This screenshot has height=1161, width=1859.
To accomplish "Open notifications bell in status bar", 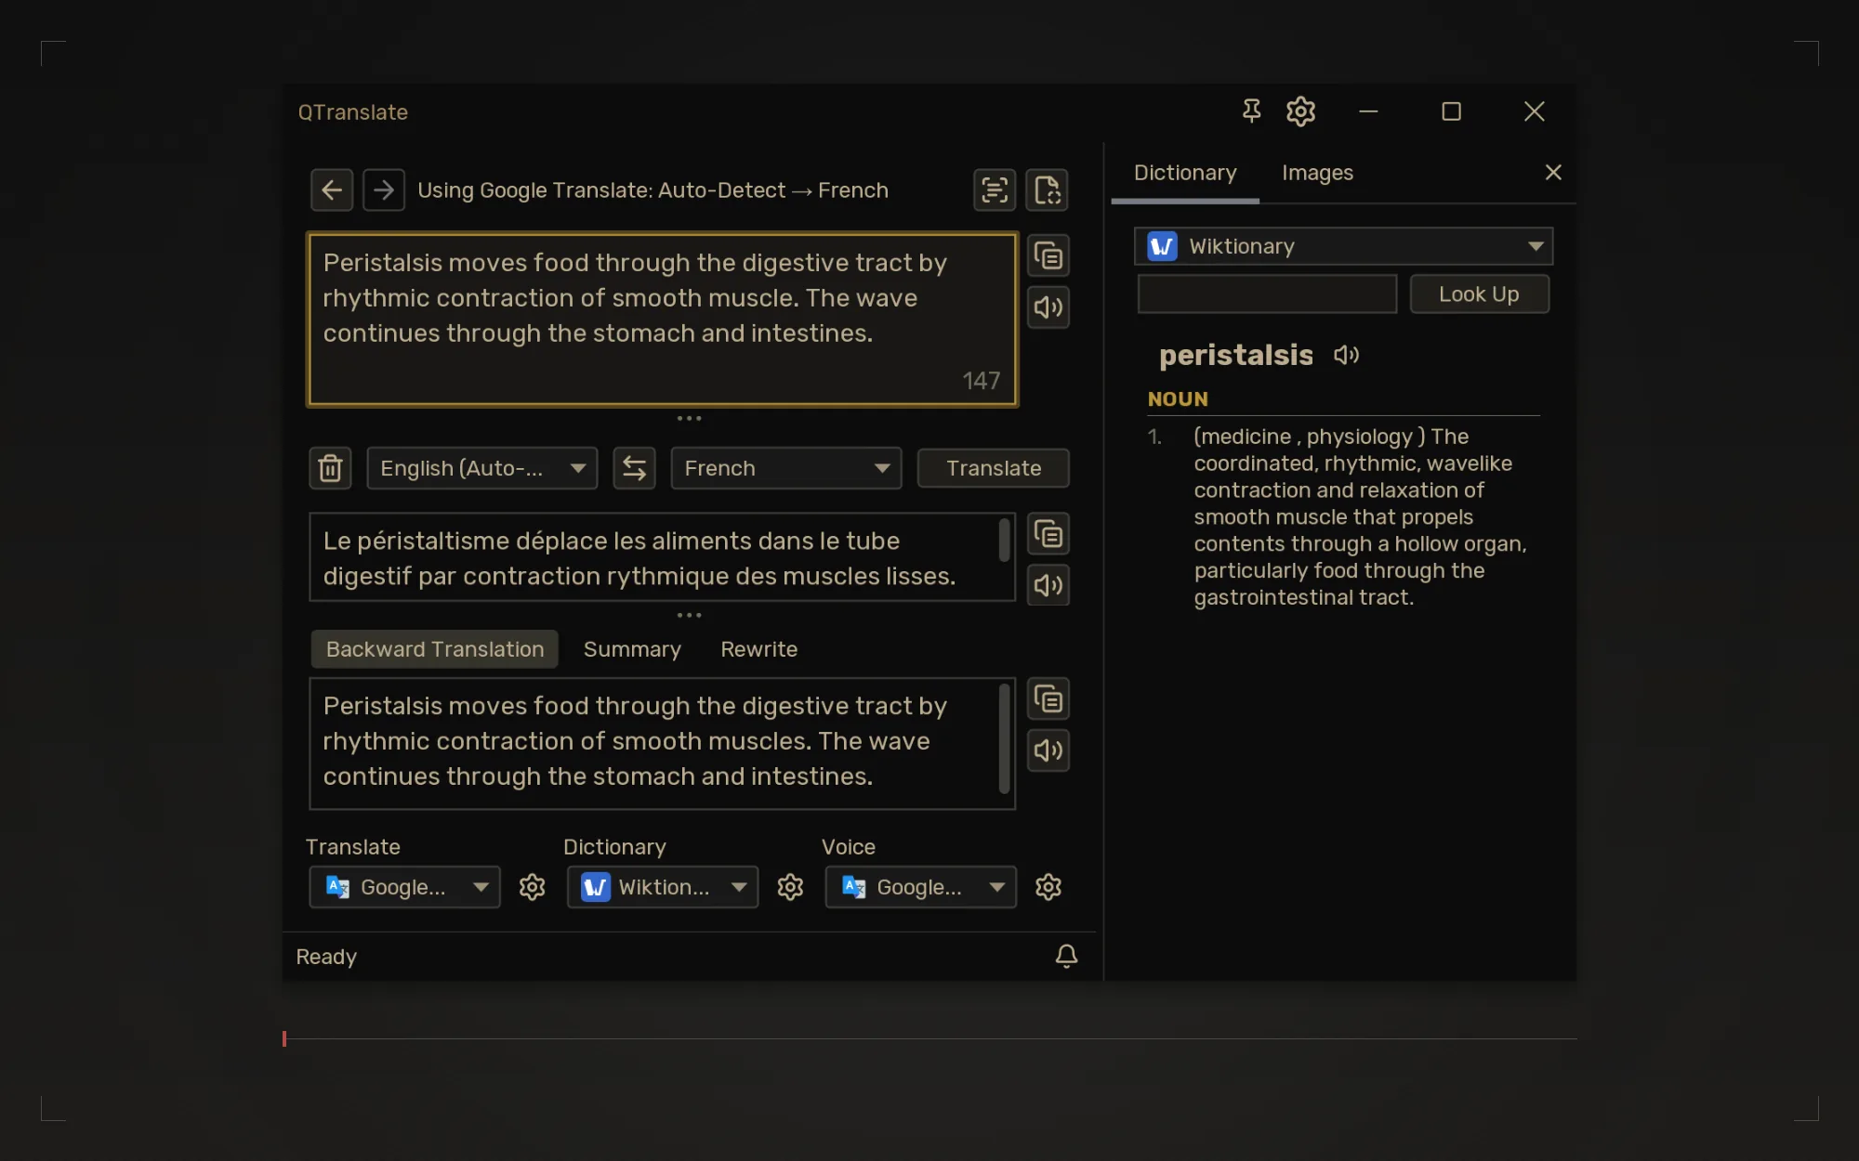I will 1066,956.
